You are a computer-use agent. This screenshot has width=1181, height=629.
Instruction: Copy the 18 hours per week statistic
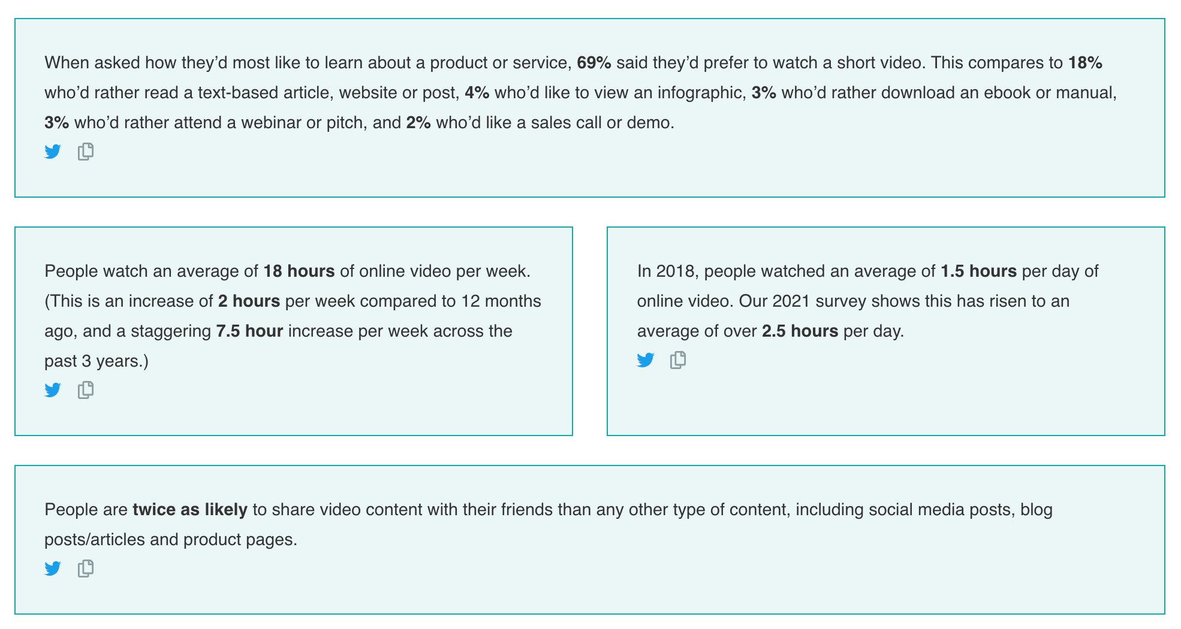86,390
